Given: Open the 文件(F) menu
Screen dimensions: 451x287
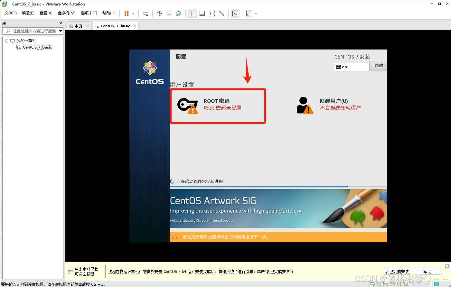Looking at the screenshot, I should [11, 13].
